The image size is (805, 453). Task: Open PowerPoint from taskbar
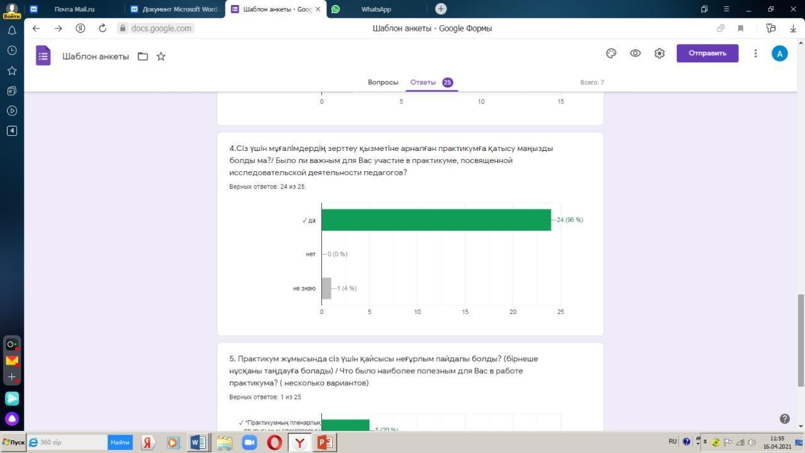tap(325, 442)
